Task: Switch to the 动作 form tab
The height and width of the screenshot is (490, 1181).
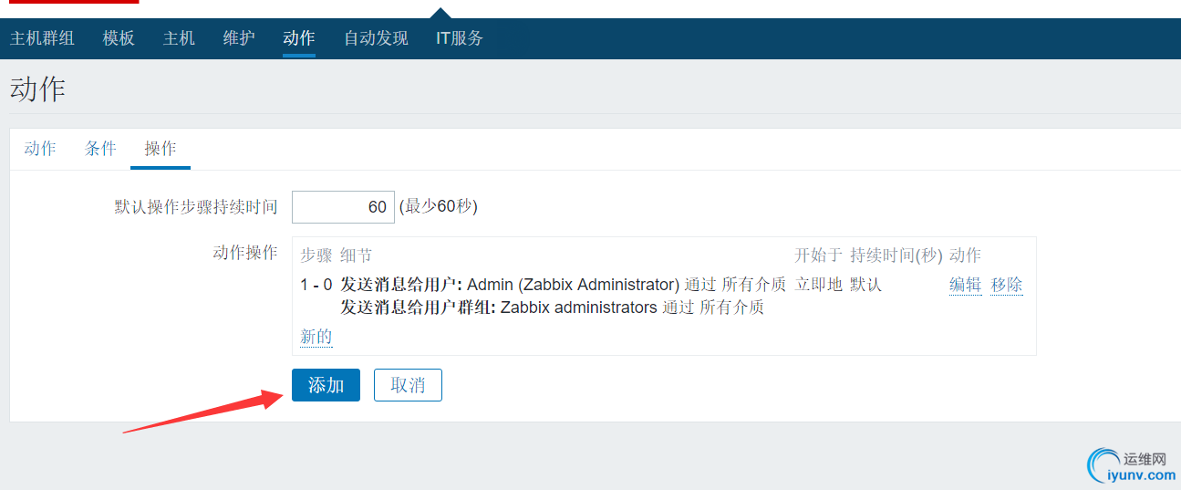Action: pos(40,149)
